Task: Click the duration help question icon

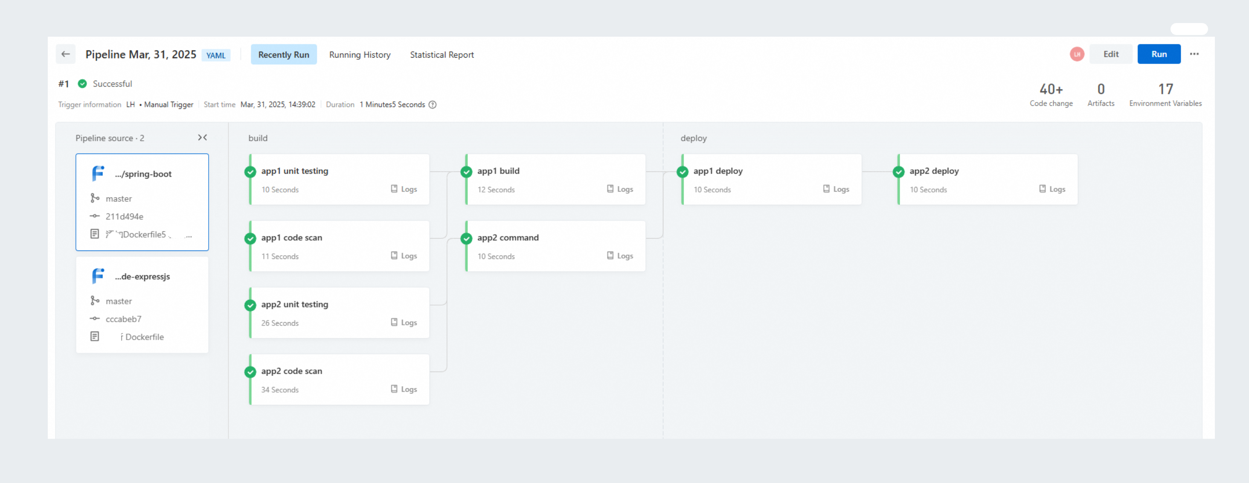Action: tap(433, 105)
